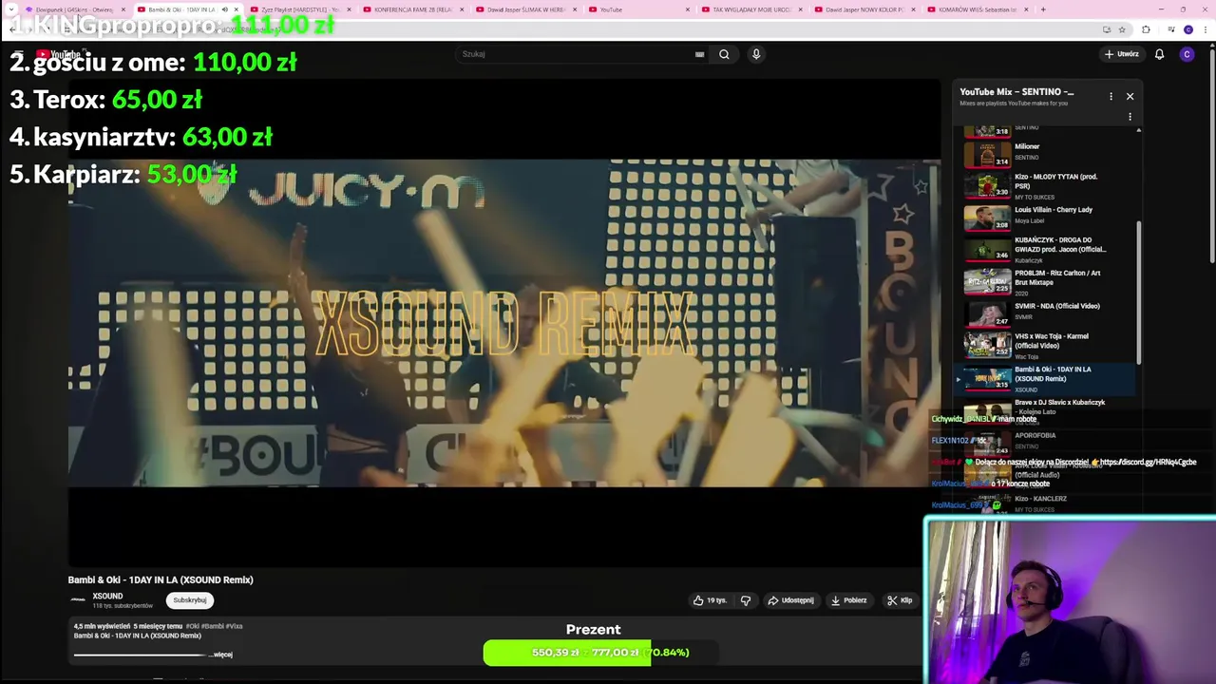1216x684 pixels.
Task: Open the account avatar menu
Action: point(1187,54)
